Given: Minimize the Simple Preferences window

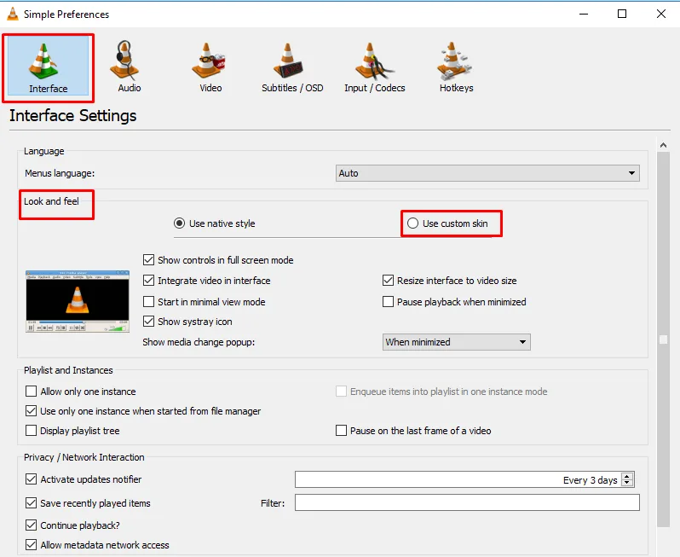Looking at the screenshot, I should point(584,14).
